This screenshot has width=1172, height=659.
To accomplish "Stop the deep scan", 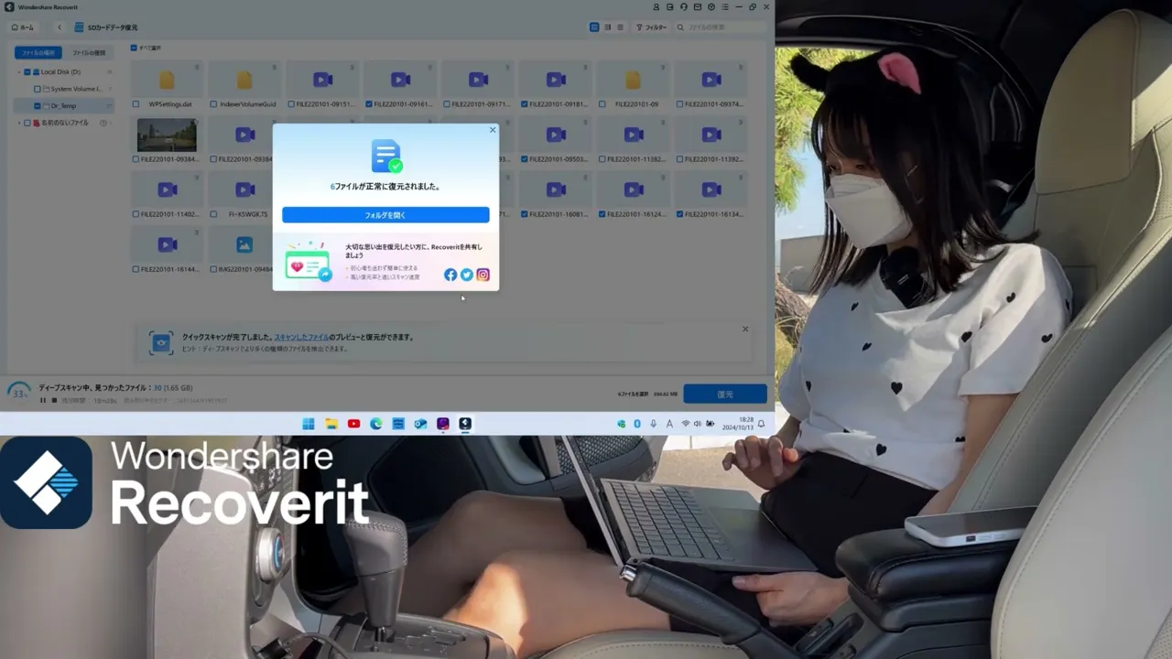I will click(54, 400).
